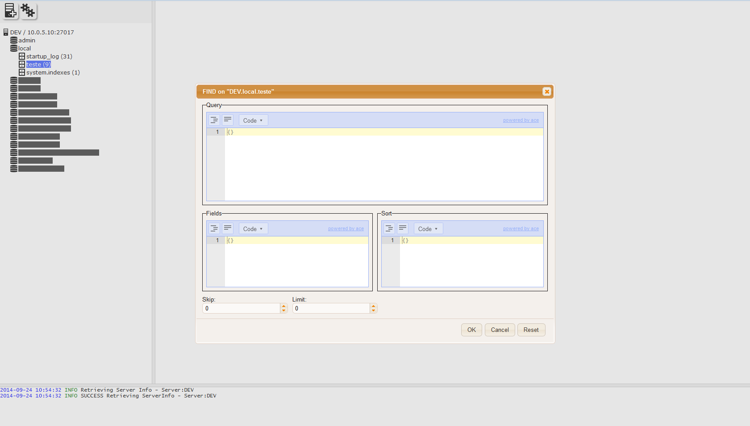The image size is (750, 426).
Task: Add a new server connection
Action: (10, 11)
